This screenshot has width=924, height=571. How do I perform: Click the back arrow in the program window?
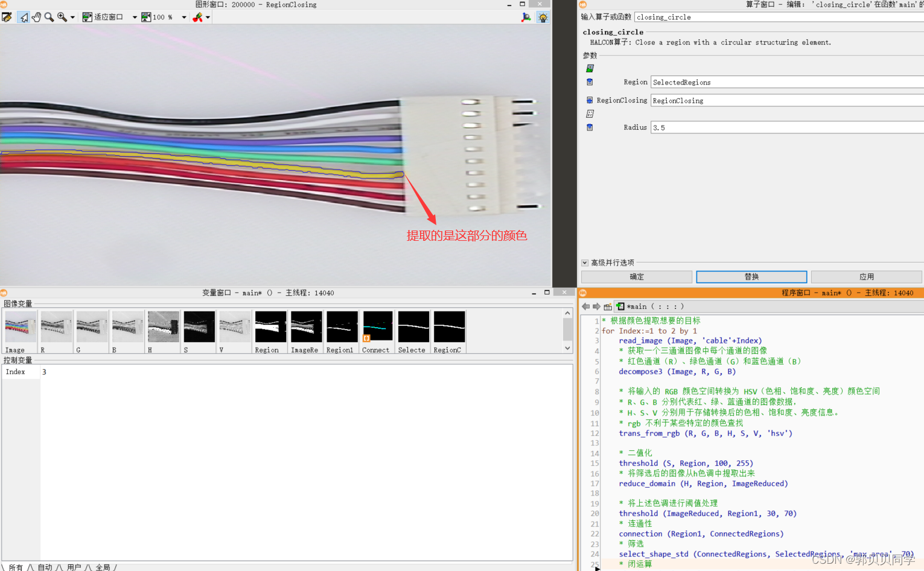click(x=585, y=307)
